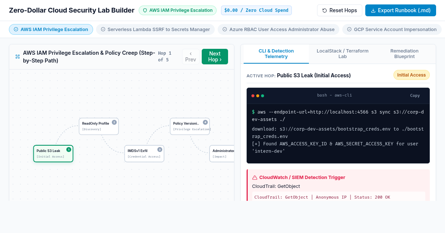
Task: Click the Hop 1 of 5 counter
Action: point(165,57)
